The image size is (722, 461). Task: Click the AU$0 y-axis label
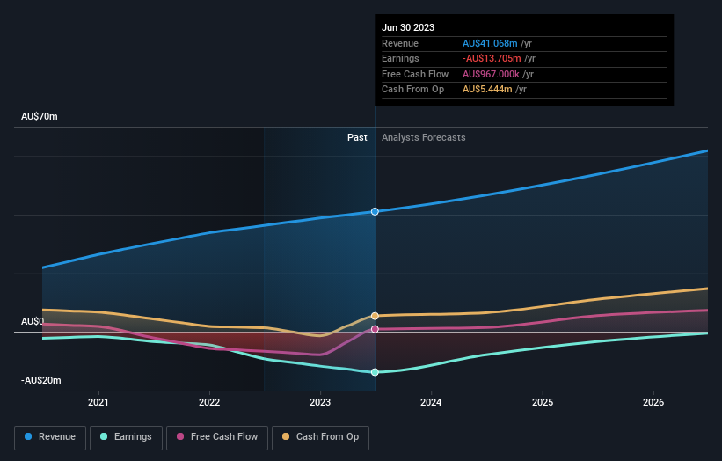(x=33, y=321)
